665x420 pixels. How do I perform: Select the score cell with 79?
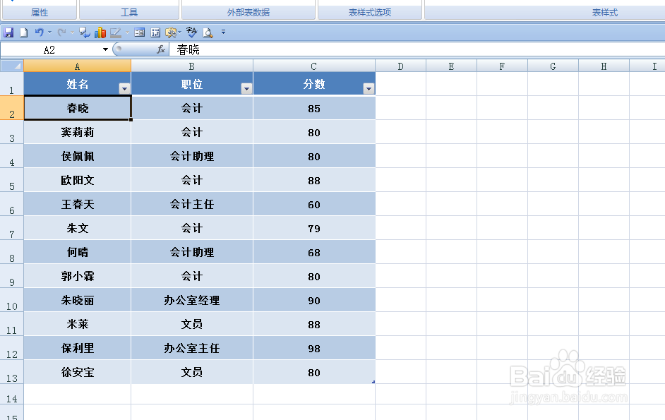pyautogui.click(x=314, y=228)
